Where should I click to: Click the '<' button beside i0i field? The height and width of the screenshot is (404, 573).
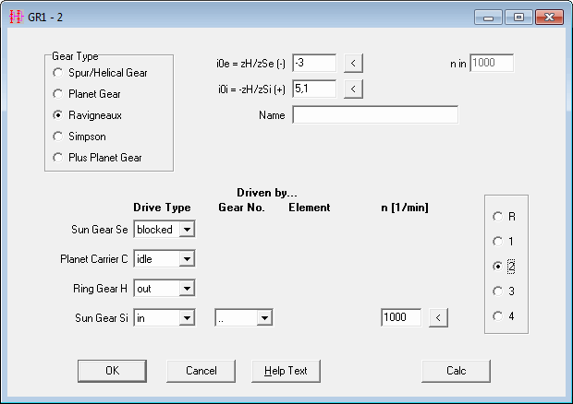(354, 89)
